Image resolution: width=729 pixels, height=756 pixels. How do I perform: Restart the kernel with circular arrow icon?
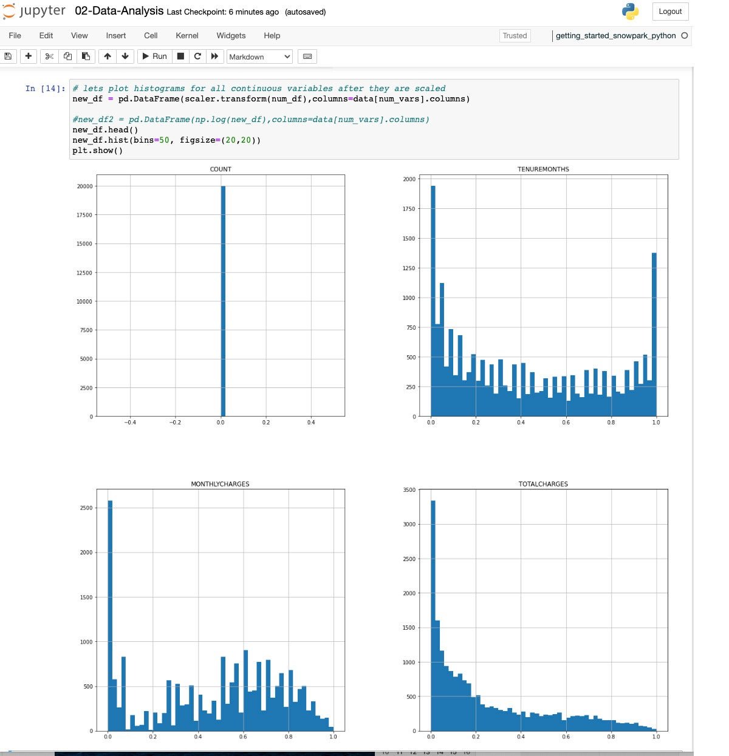(197, 56)
